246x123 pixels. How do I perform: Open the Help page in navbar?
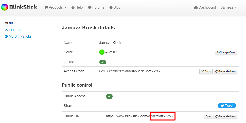77,7
